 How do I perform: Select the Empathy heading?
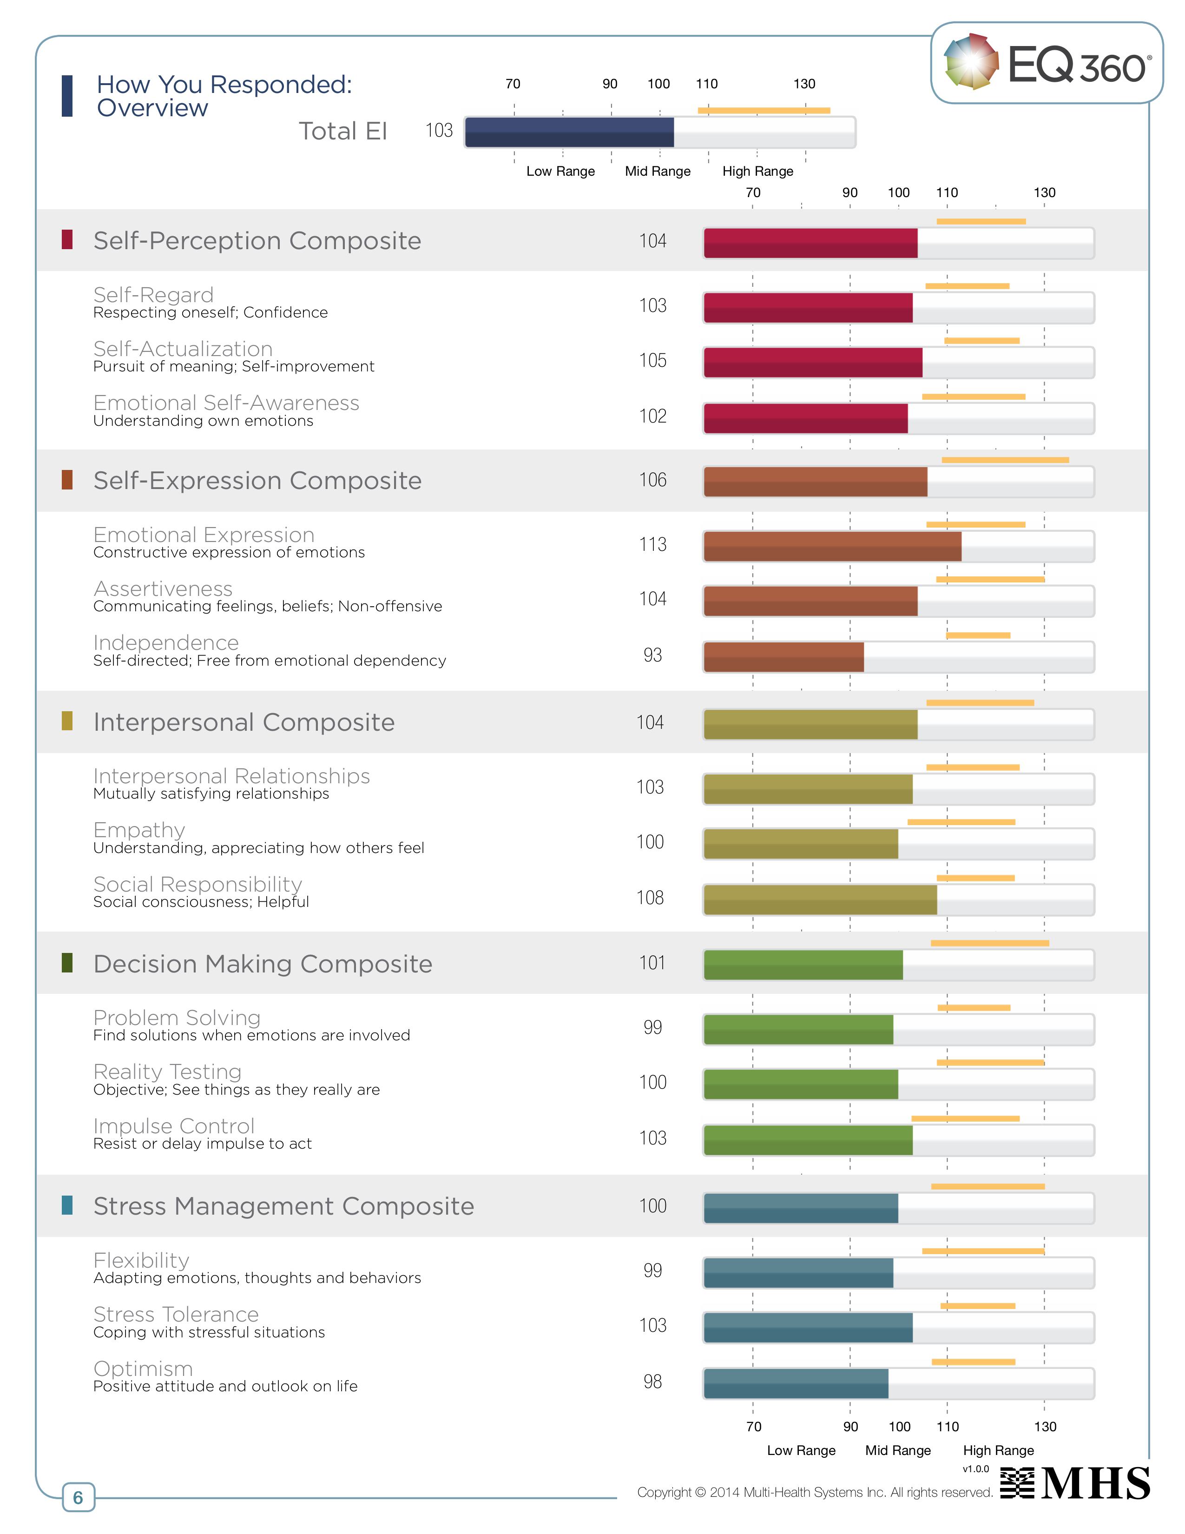point(139,830)
